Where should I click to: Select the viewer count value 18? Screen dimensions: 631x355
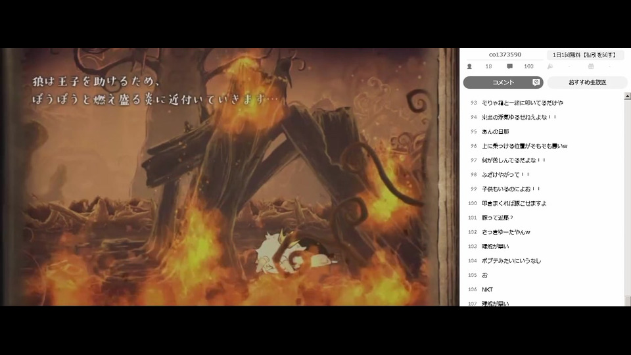pyautogui.click(x=488, y=66)
